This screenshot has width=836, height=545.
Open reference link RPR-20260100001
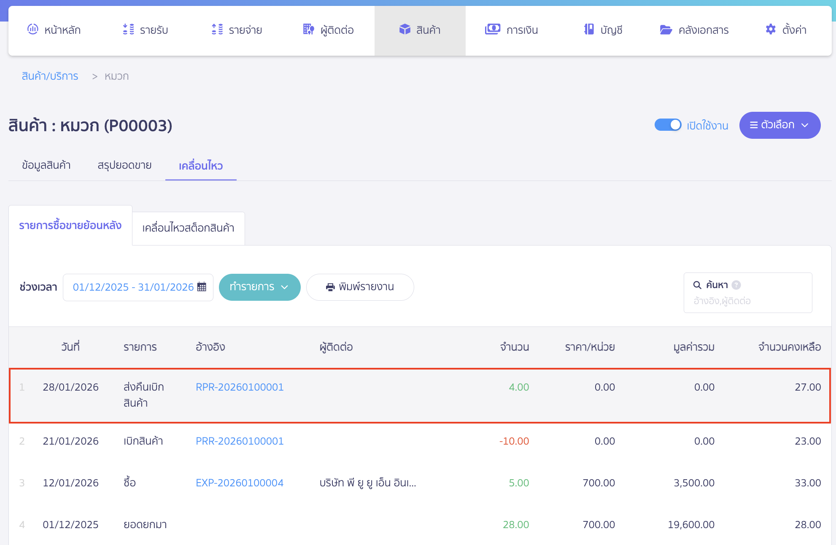240,387
